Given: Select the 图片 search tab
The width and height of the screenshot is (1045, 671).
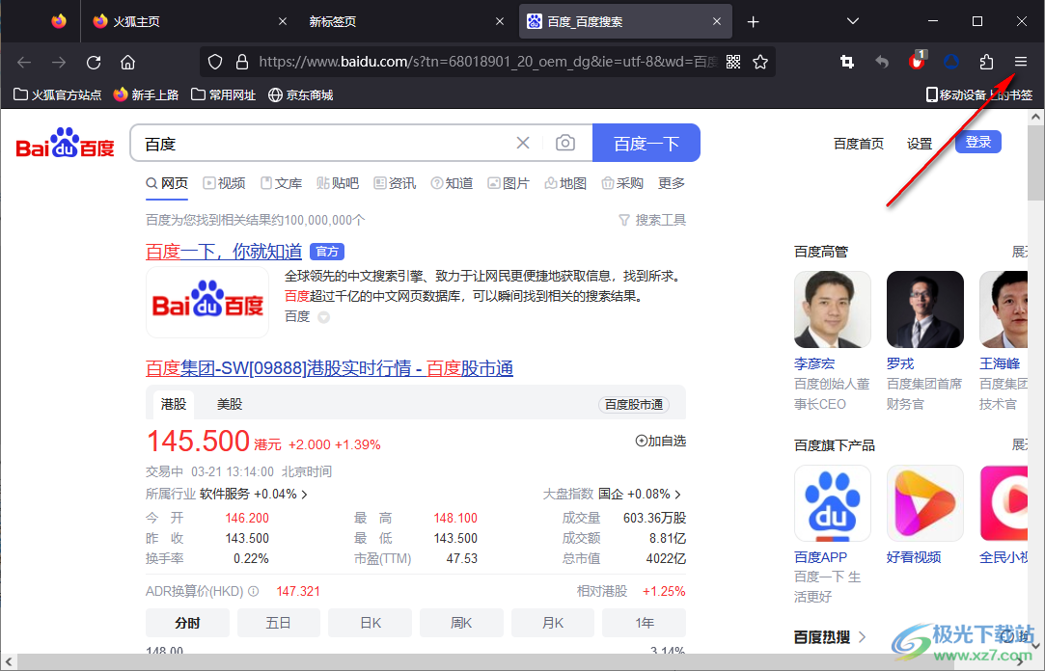Looking at the screenshot, I should [509, 183].
